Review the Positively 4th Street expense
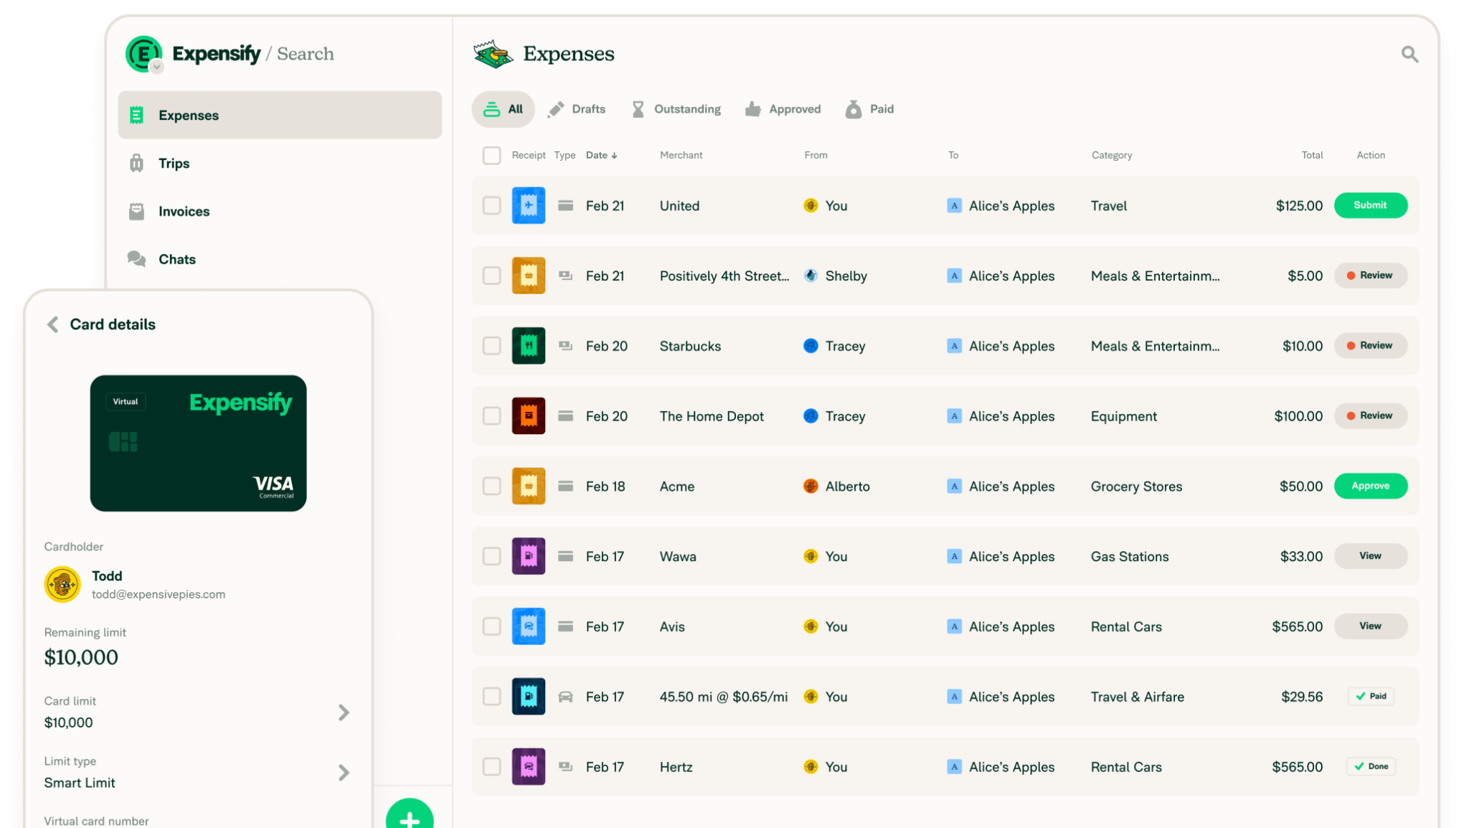 point(1370,276)
